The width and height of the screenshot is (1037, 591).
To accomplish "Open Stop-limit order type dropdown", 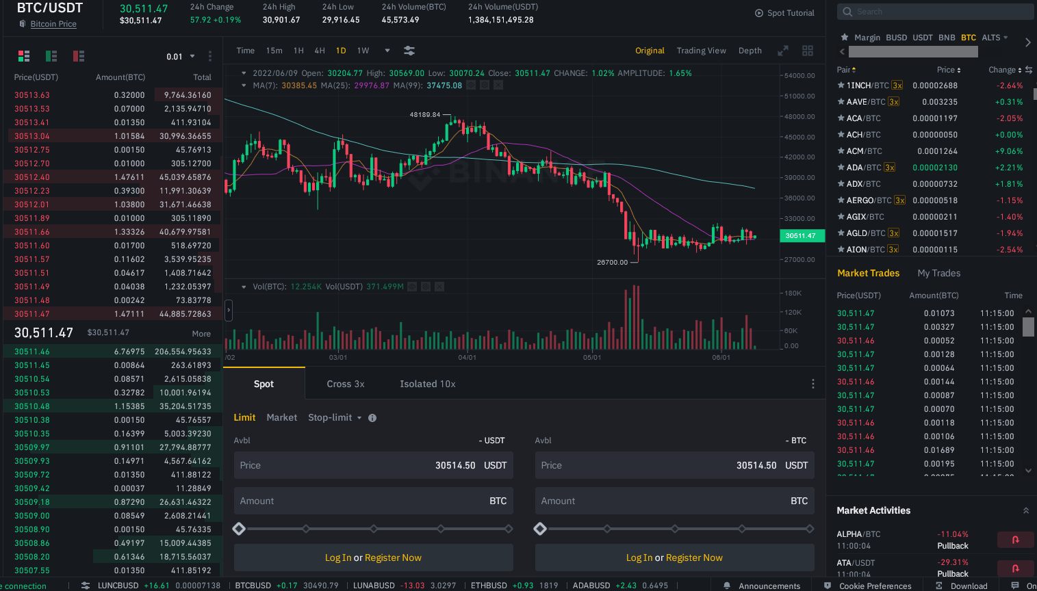I will click(335, 417).
